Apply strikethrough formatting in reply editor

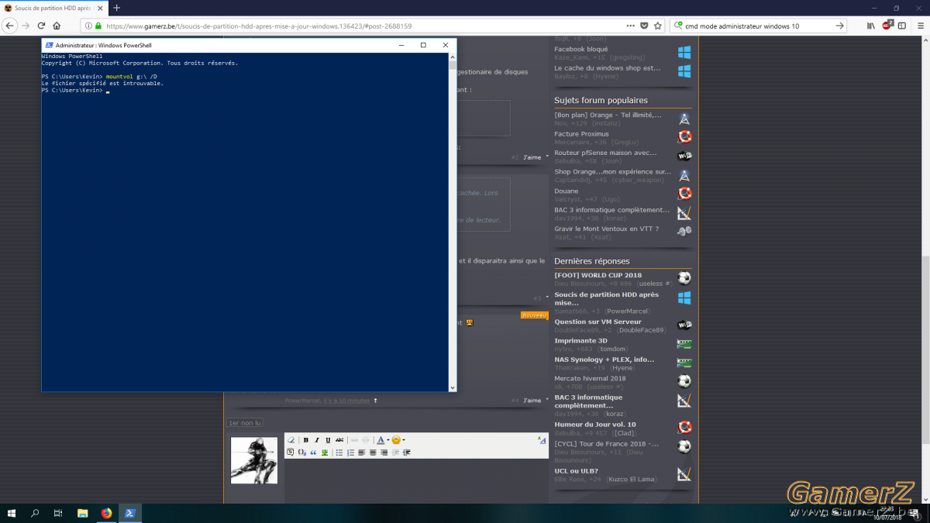click(x=339, y=440)
